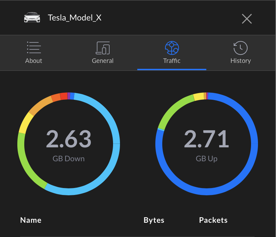Sort by the Name column header

[31, 220]
